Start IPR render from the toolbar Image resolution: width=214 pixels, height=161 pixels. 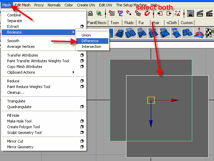(209, 13)
